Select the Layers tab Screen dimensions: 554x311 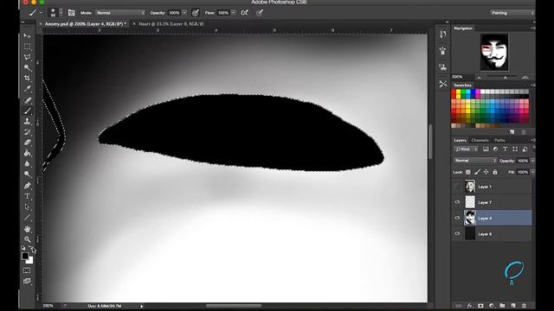[460, 140]
